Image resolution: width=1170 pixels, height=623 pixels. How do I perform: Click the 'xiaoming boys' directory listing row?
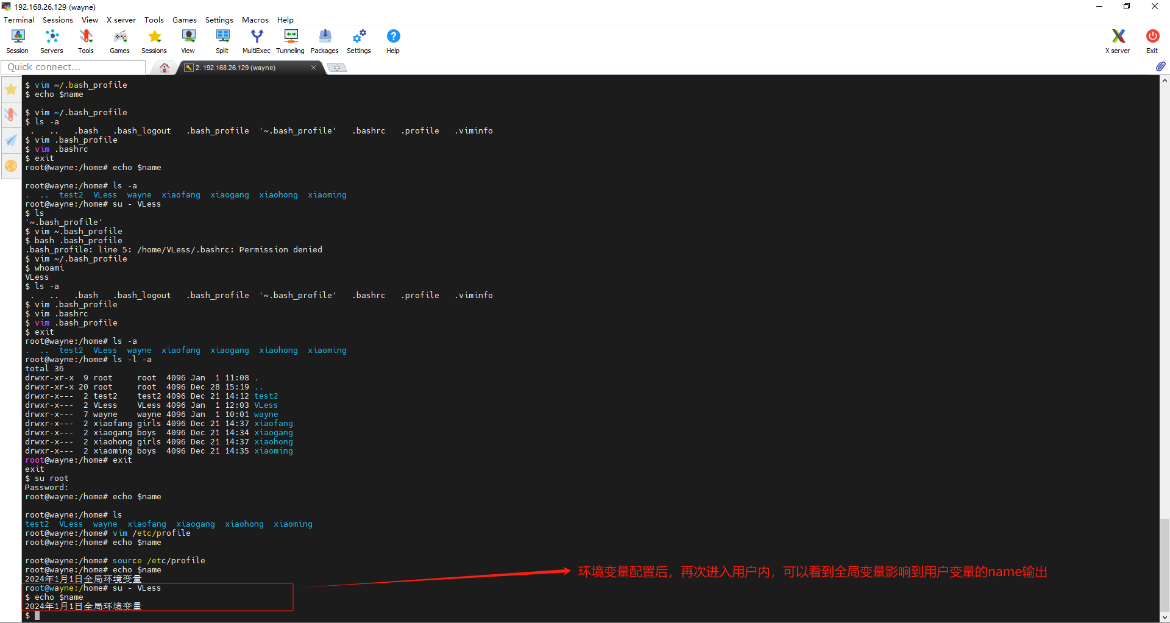(x=159, y=451)
